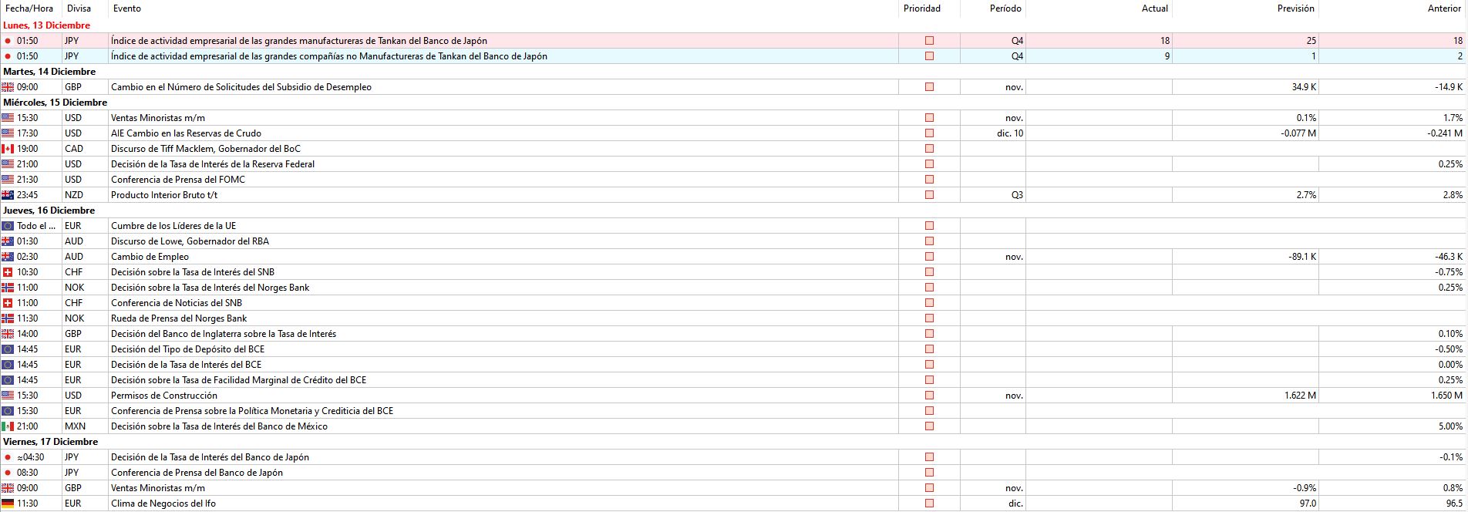Image resolution: width=1468 pixels, height=512 pixels.
Task: Click the 34.9 K forecast value
Action: 1304,87
